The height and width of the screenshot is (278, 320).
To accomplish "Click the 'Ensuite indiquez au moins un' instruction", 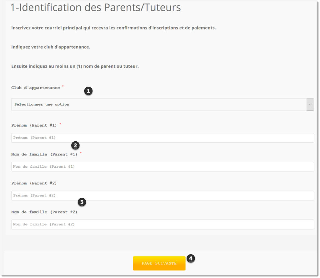I will point(75,66).
